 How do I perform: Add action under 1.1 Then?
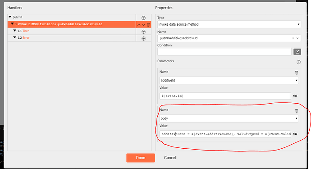click(x=143, y=32)
